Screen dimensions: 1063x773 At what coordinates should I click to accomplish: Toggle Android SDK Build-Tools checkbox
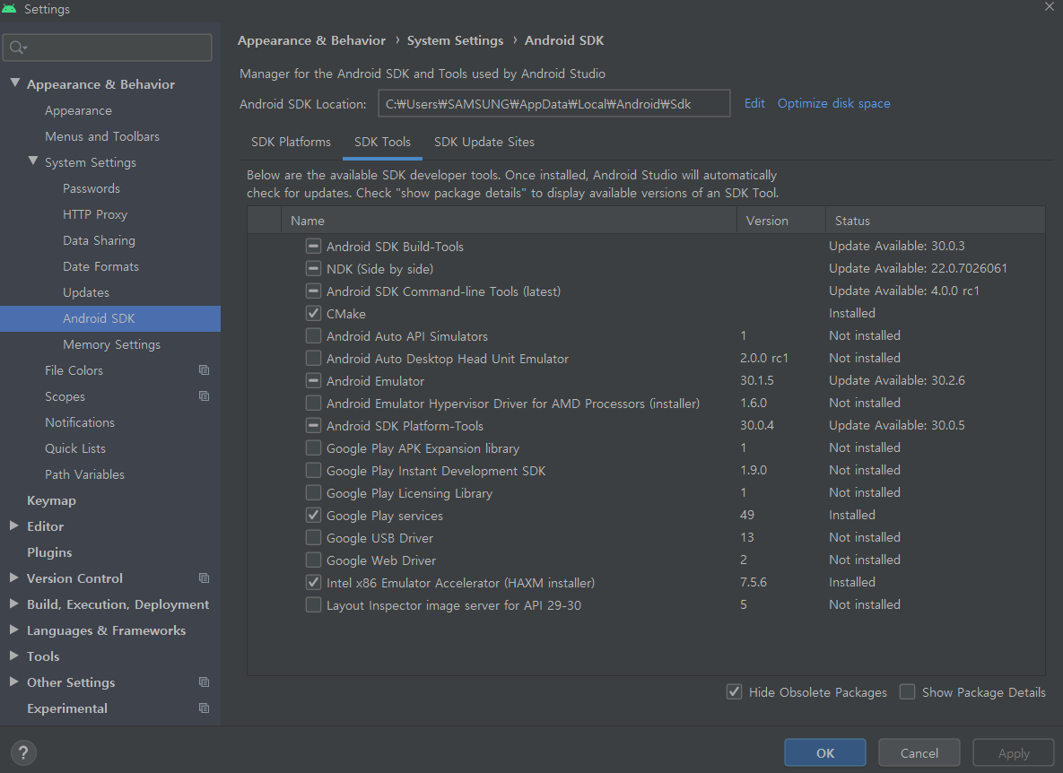point(313,246)
